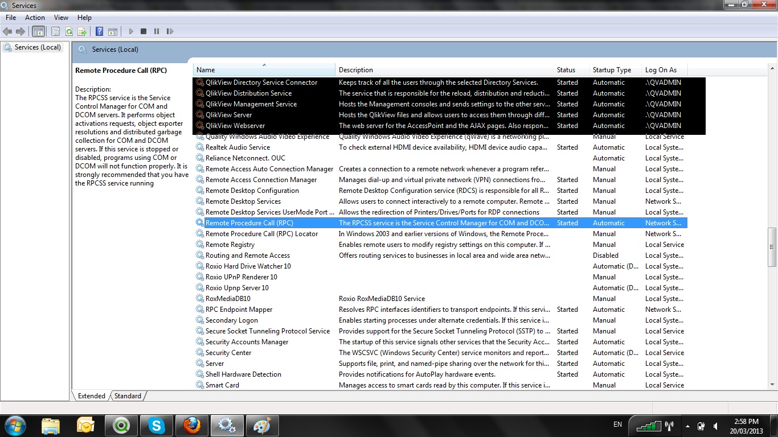This screenshot has width=778, height=437.
Task: Sort by Log On As column header
Action: (665, 70)
